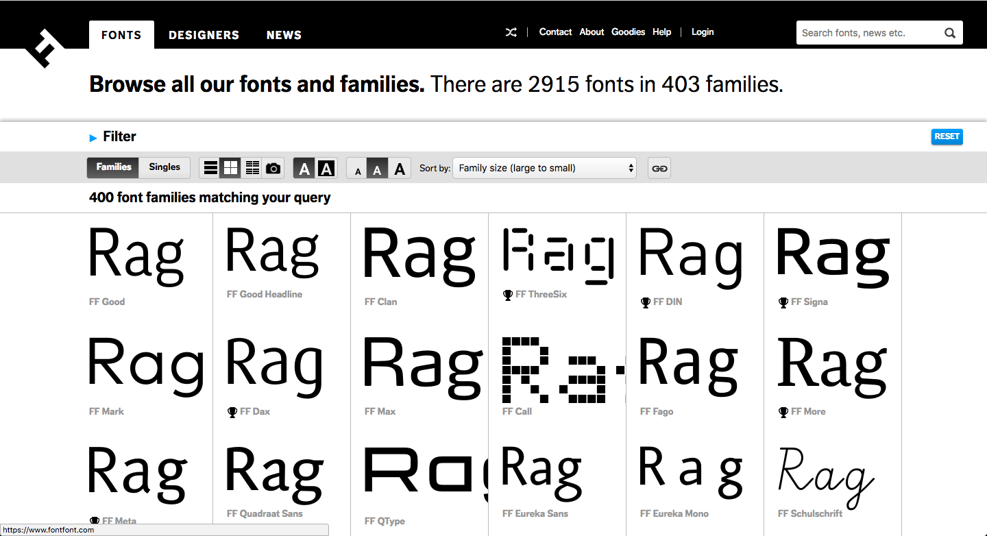Open FF More name link
Screen dimensions: 987x536
(808, 412)
